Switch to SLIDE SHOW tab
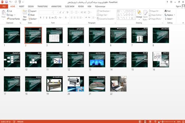The height and width of the screenshot is (123, 185). pyautogui.click(x=70, y=6)
